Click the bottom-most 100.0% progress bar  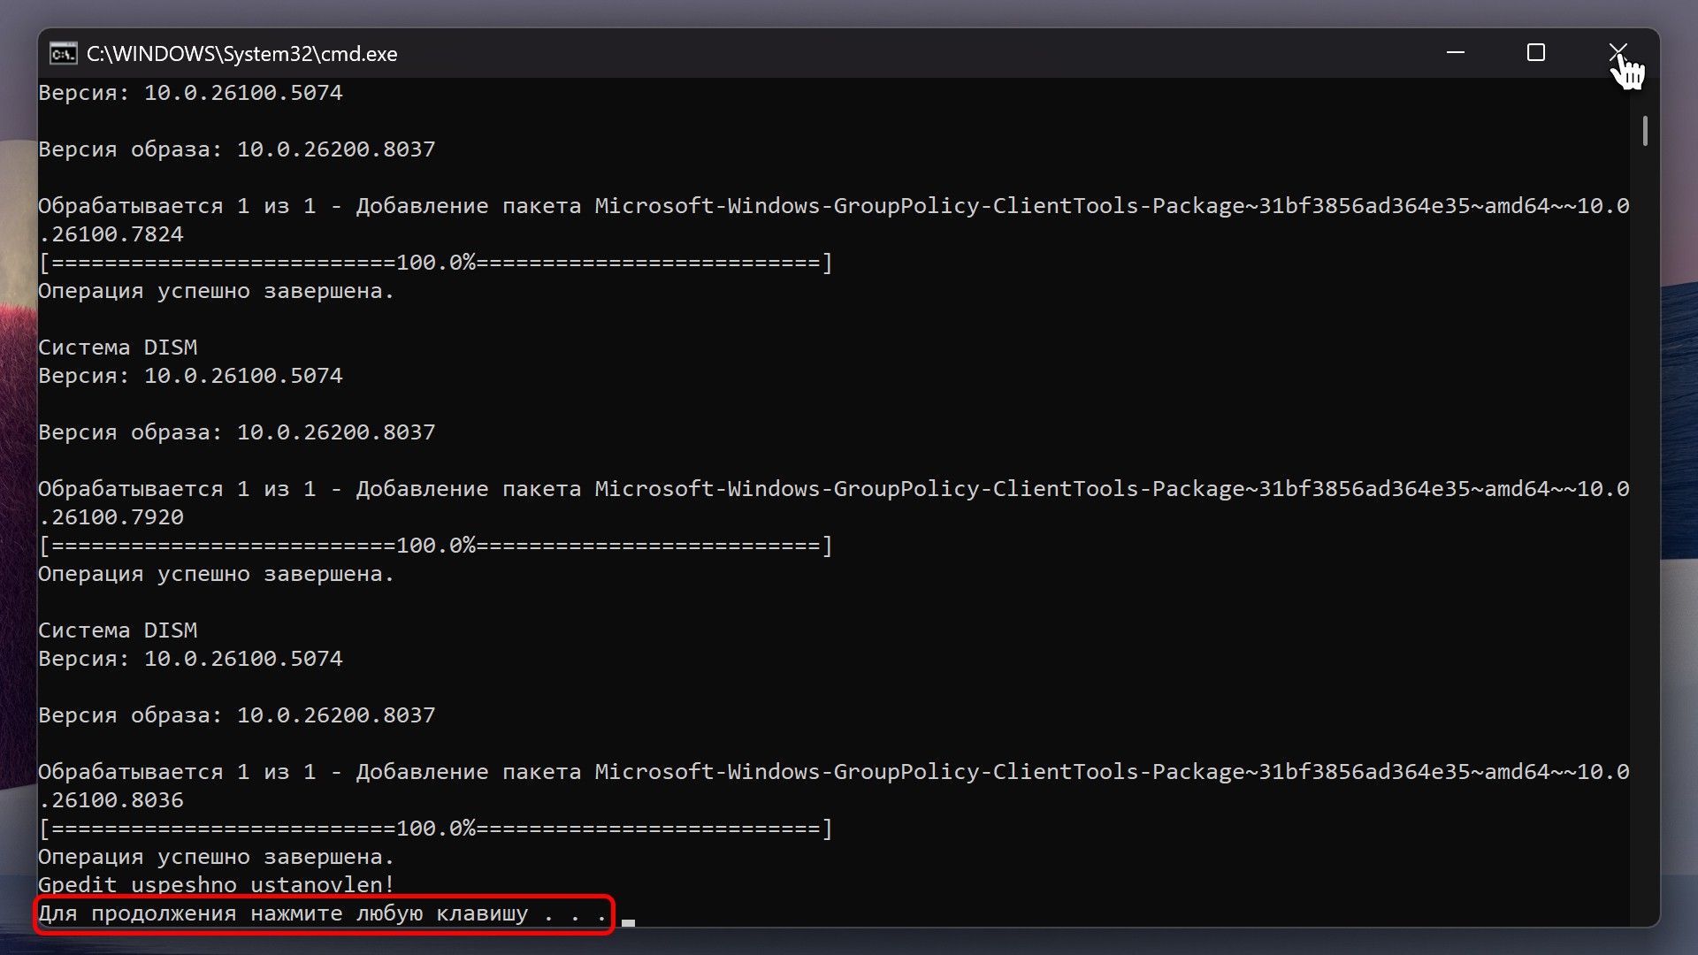[x=435, y=829]
